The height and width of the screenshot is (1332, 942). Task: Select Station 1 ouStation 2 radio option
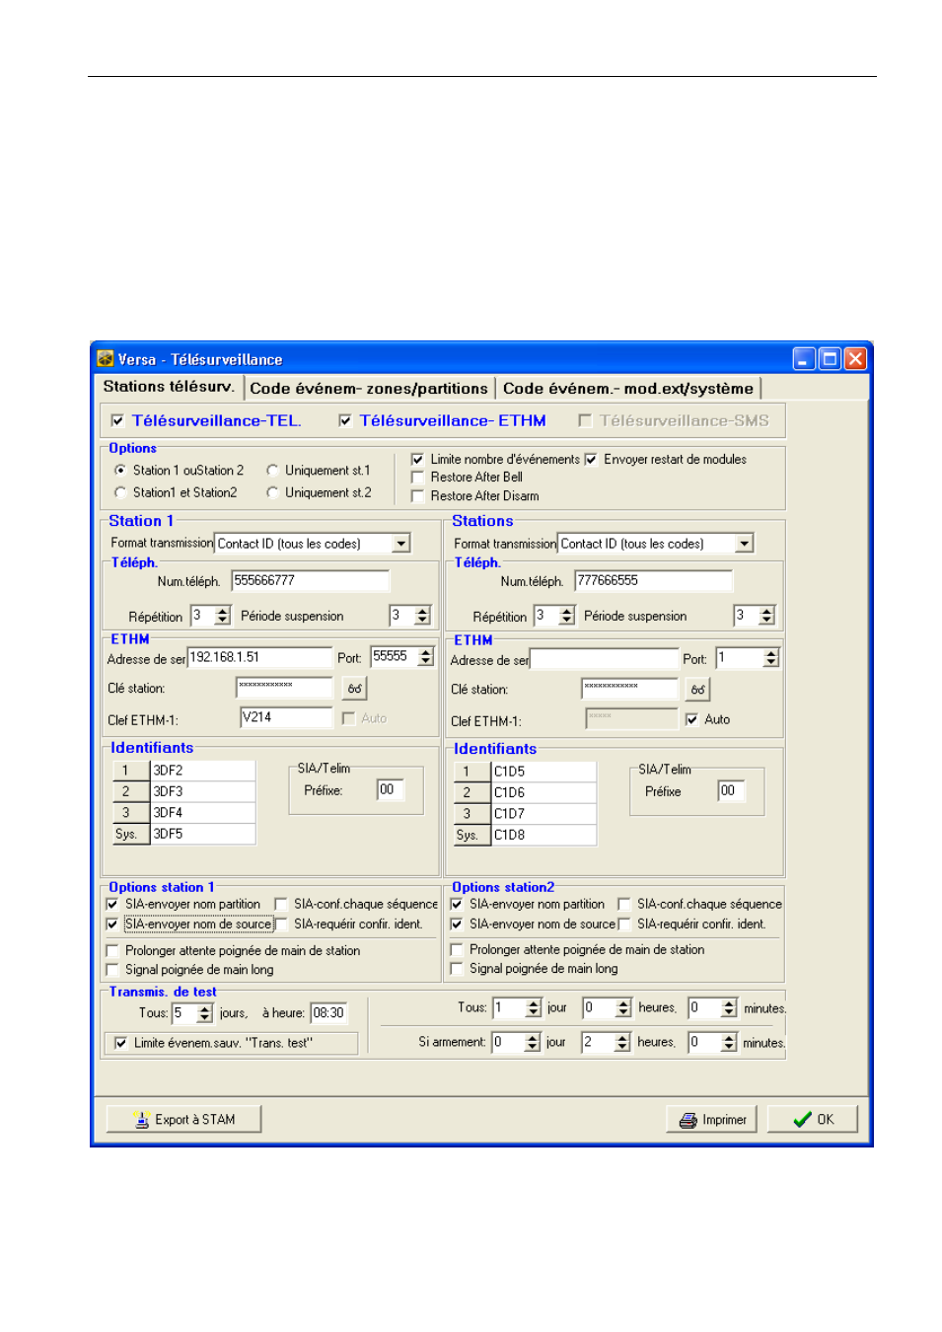[x=120, y=471]
